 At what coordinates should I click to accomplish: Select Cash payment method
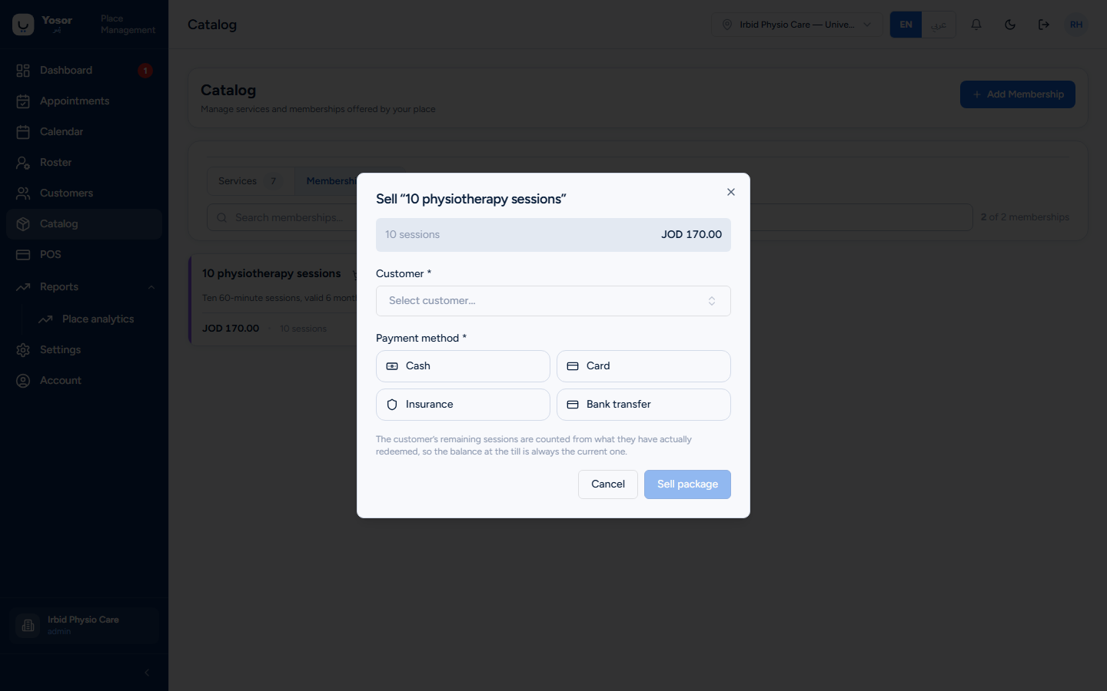pyautogui.click(x=463, y=366)
